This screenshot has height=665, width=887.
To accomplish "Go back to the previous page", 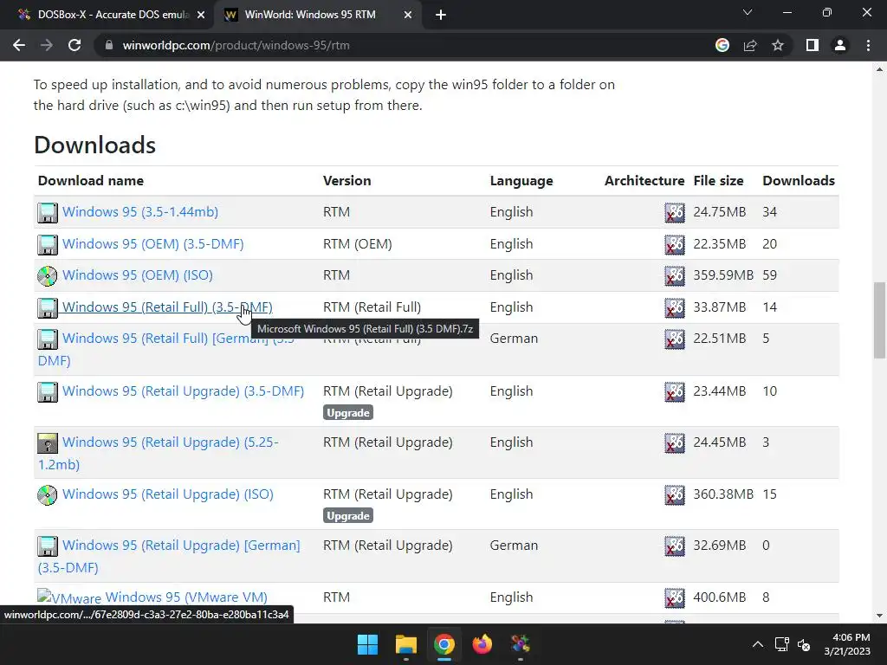I will (19, 45).
